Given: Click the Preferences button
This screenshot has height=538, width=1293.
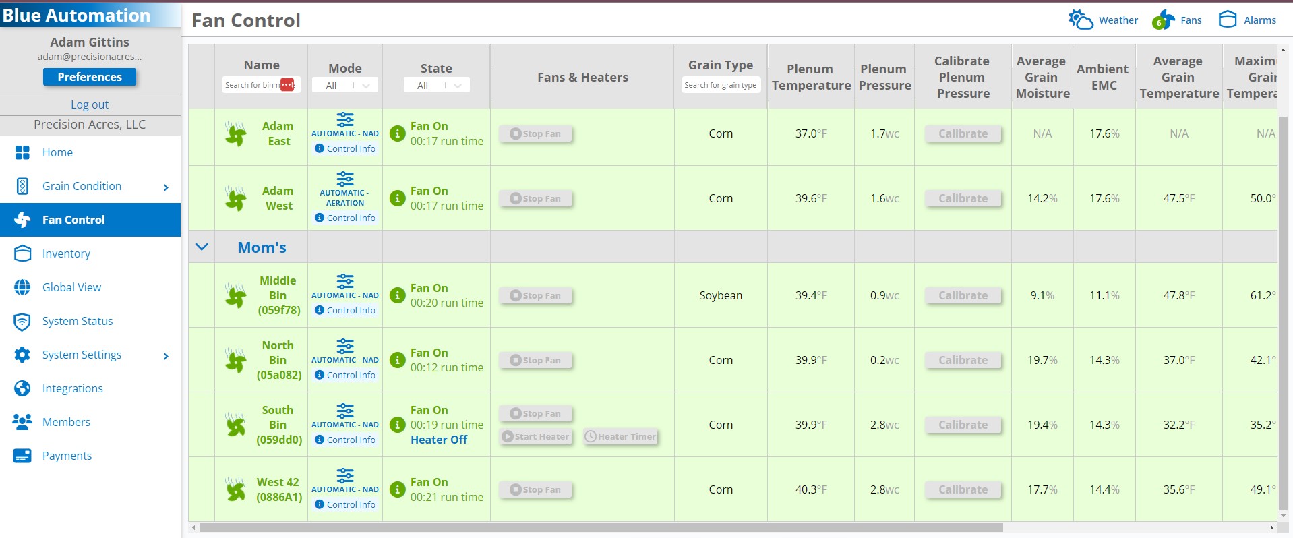Looking at the screenshot, I should (90, 77).
